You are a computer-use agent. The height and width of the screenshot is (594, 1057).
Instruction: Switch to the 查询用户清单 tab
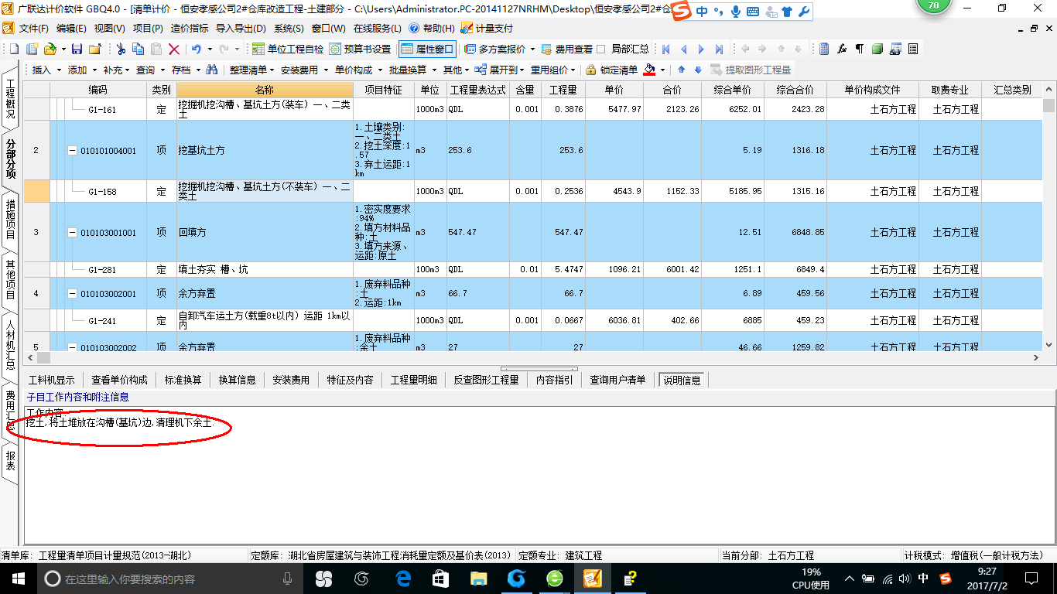[617, 380]
